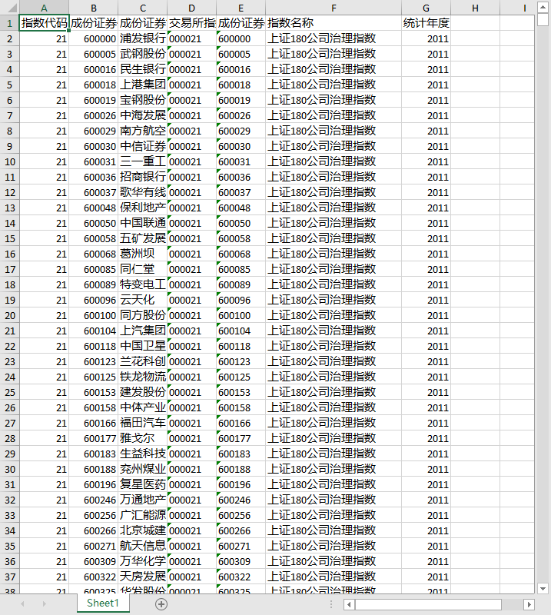The height and width of the screenshot is (615, 551).
Task: Select column E header
Action: coord(241,8)
